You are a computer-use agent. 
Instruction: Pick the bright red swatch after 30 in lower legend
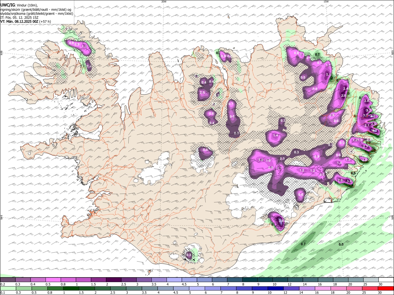(386, 289)
